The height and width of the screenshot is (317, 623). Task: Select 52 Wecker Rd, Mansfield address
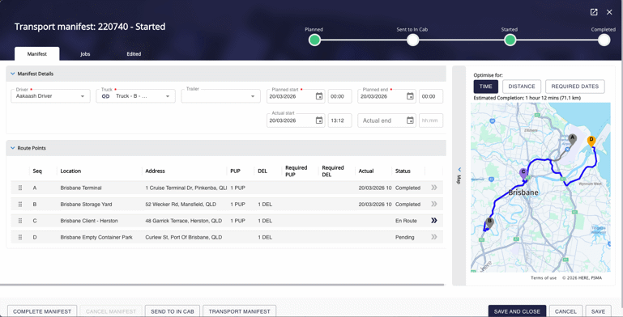[181, 205]
